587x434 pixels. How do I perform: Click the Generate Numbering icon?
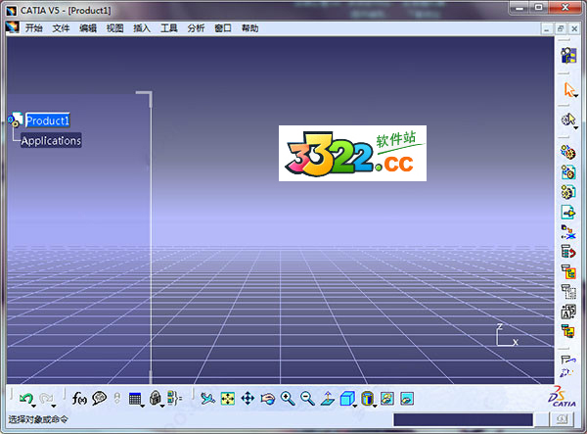point(568,271)
